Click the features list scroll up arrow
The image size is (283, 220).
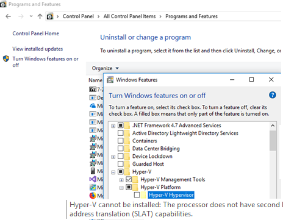point(273,126)
